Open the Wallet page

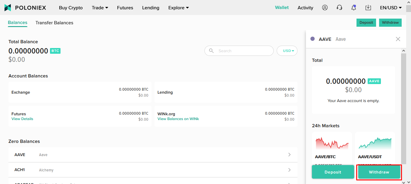click(282, 8)
